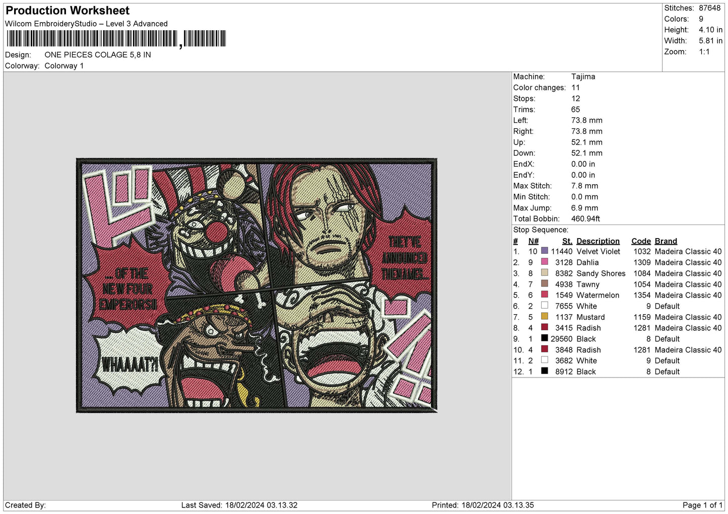This screenshot has height=514, width=728.
Task: Click the 'St.' column header
Action: [567, 241]
